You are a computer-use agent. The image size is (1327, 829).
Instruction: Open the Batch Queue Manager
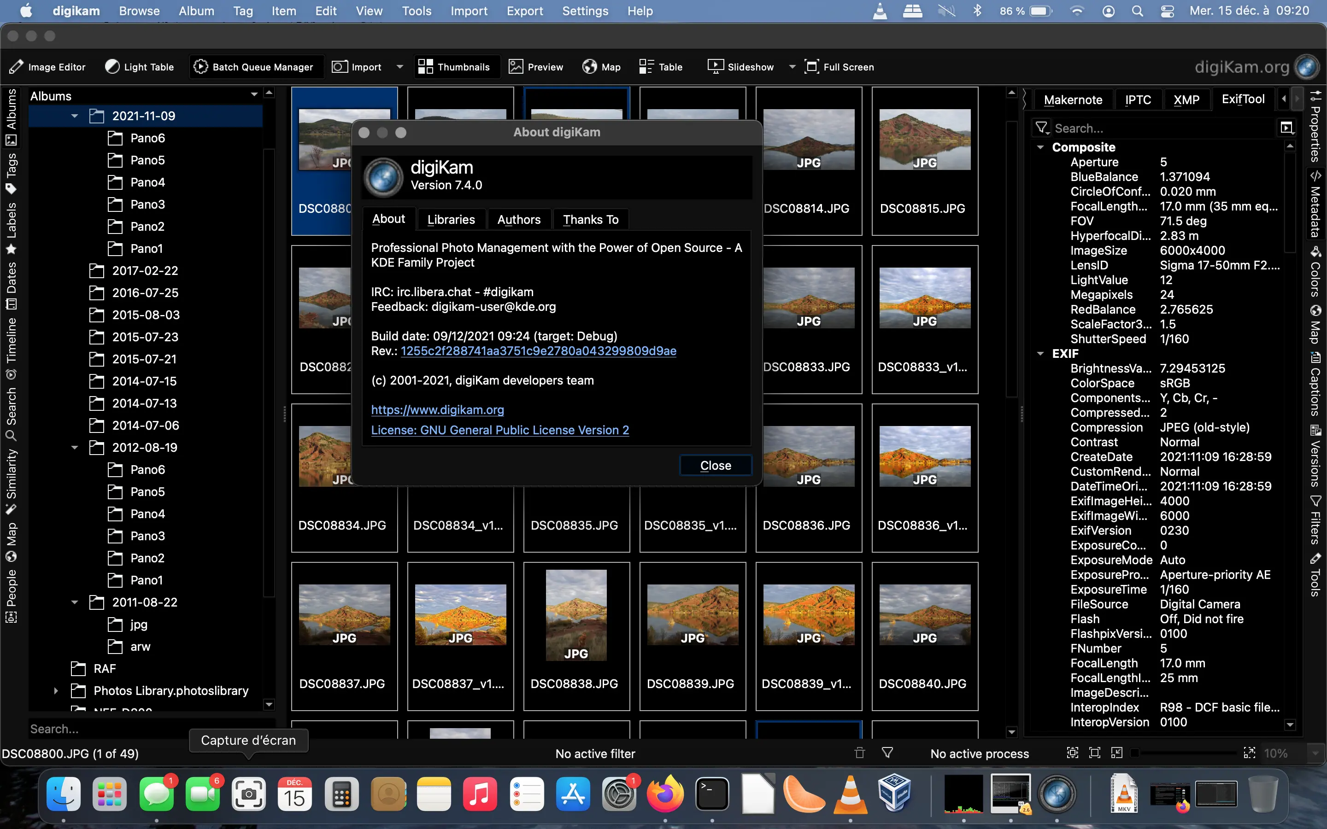point(256,66)
